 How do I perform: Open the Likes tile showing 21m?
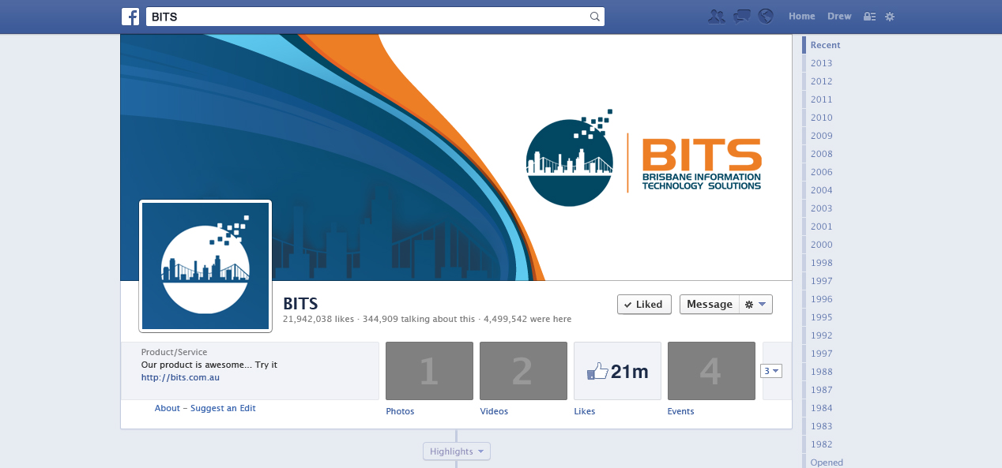pyautogui.click(x=617, y=371)
